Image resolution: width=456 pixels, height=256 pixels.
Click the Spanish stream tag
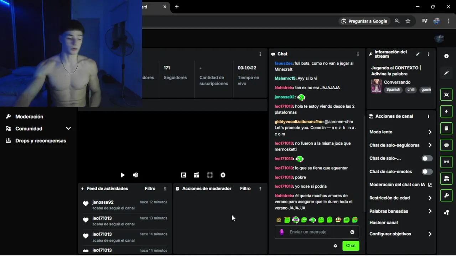[x=393, y=90]
